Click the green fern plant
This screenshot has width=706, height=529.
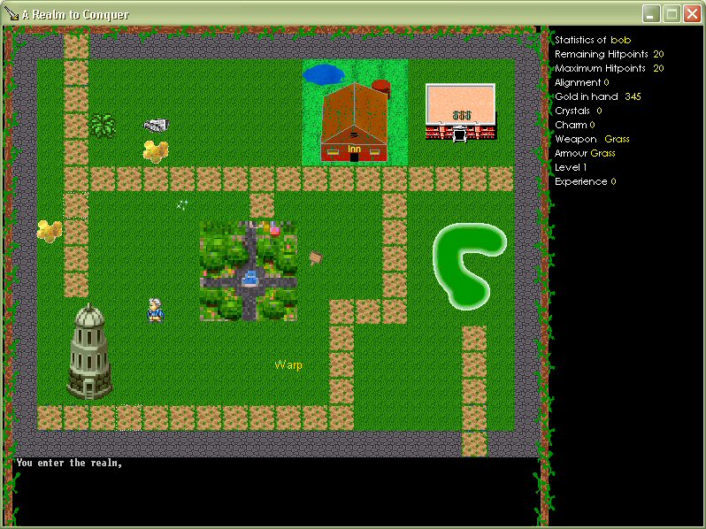pyautogui.click(x=103, y=126)
